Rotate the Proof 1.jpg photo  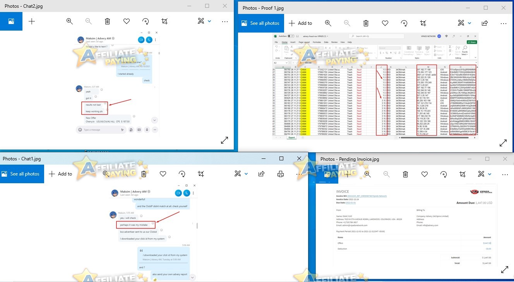[404, 23]
